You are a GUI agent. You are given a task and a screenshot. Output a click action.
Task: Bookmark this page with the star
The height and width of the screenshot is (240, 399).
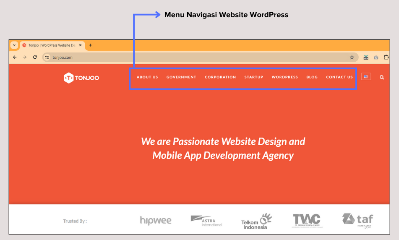pyautogui.click(x=352, y=57)
